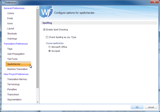Open Auto Propagation settings
The image size is (160, 112).
(16, 54)
